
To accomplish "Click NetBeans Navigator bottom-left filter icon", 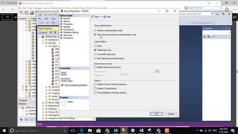I will [x=21, y=119].
